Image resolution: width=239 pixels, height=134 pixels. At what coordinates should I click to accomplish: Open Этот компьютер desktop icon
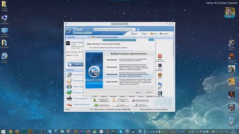pyautogui.click(x=4, y=19)
